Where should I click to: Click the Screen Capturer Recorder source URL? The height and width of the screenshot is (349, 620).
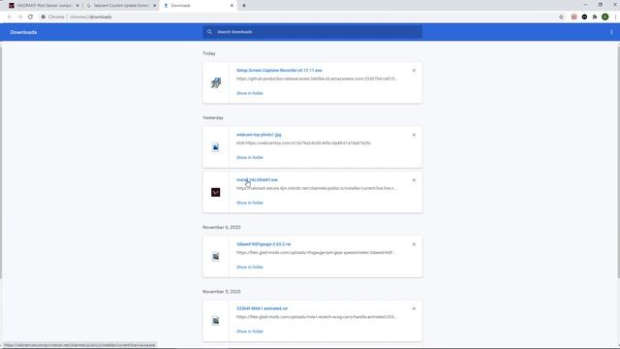(317, 79)
